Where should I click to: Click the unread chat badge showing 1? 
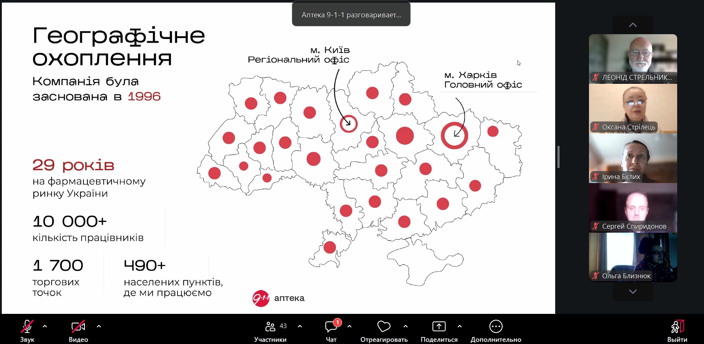coord(337,322)
